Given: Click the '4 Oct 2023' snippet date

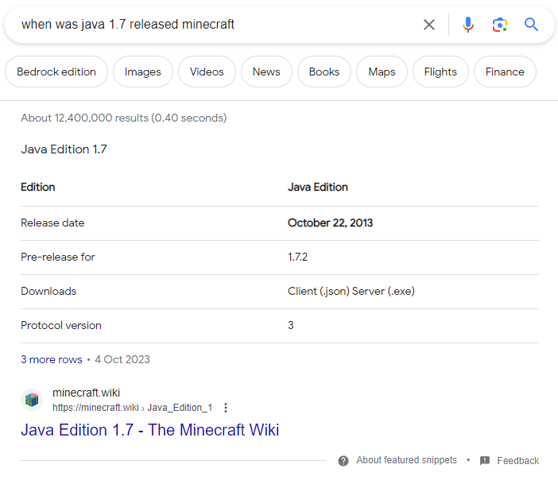Looking at the screenshot, I should point(122,359).
